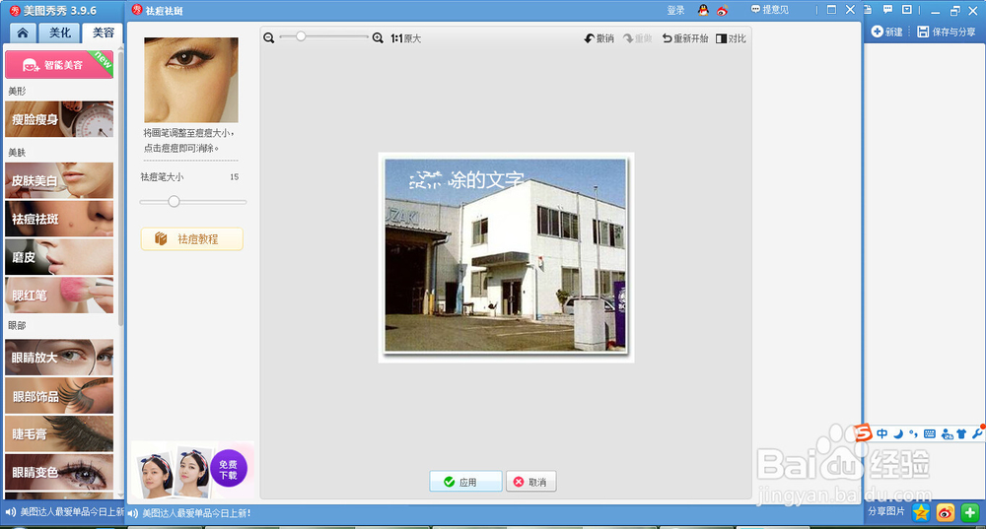Screen dimensions: 986x529
Task: Click 保存与分享 save and share
Action: pos(946,32)
